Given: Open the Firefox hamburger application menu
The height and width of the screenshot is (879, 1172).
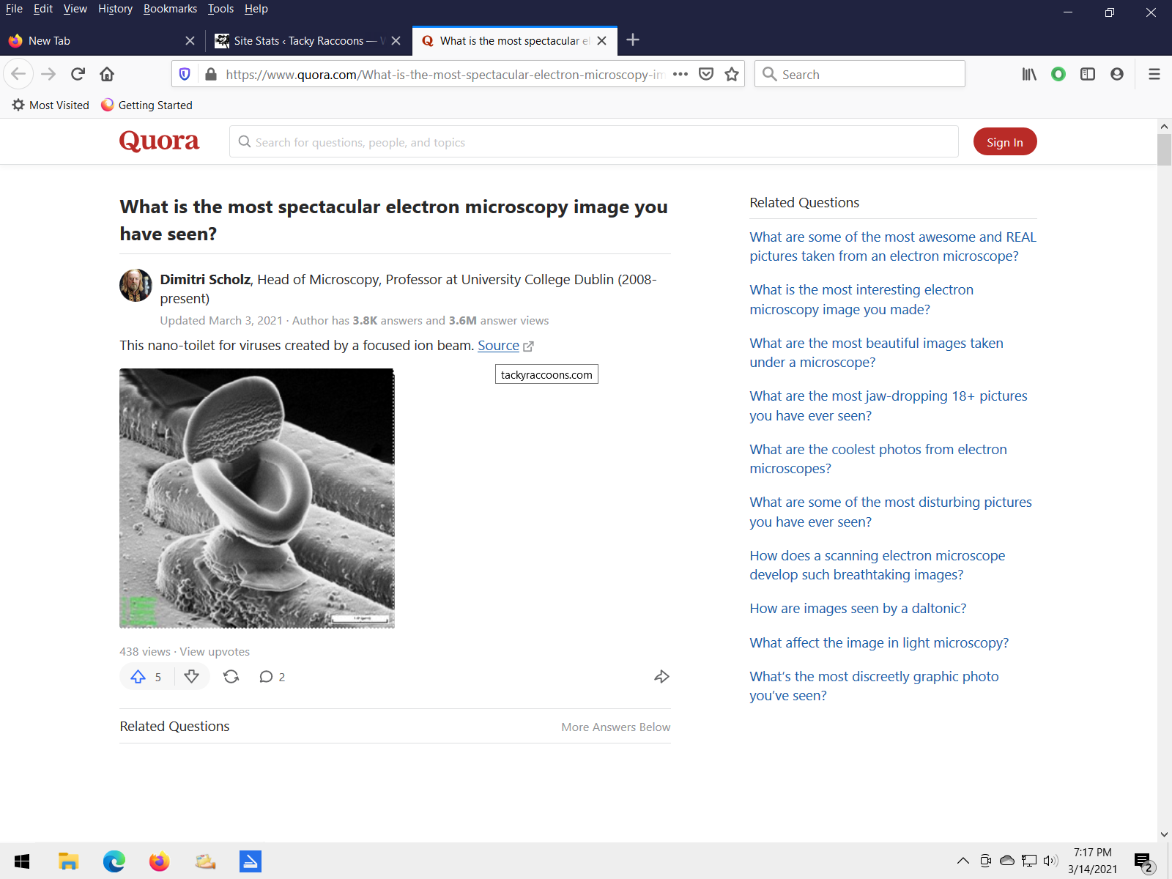Looking at the screenshot, I should pos(1154,74).
